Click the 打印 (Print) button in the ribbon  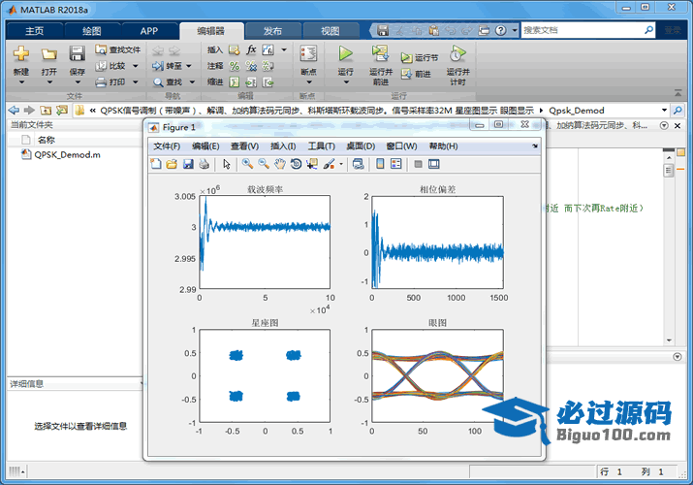(111, 81)
